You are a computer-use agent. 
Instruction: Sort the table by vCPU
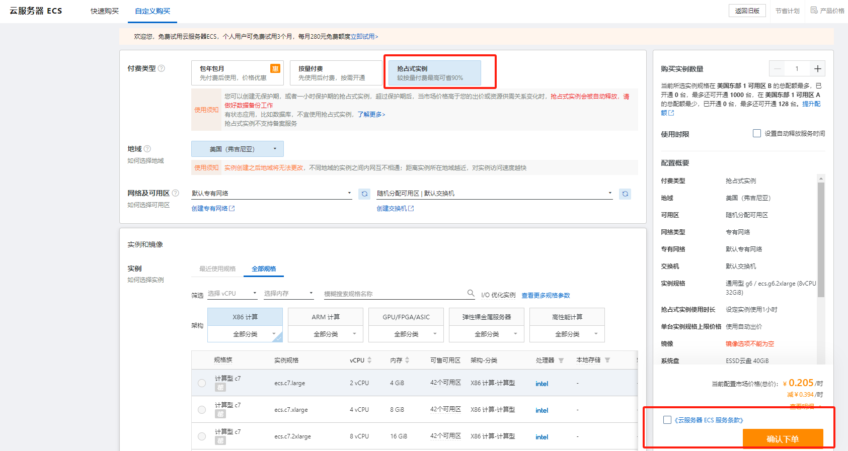369,360
